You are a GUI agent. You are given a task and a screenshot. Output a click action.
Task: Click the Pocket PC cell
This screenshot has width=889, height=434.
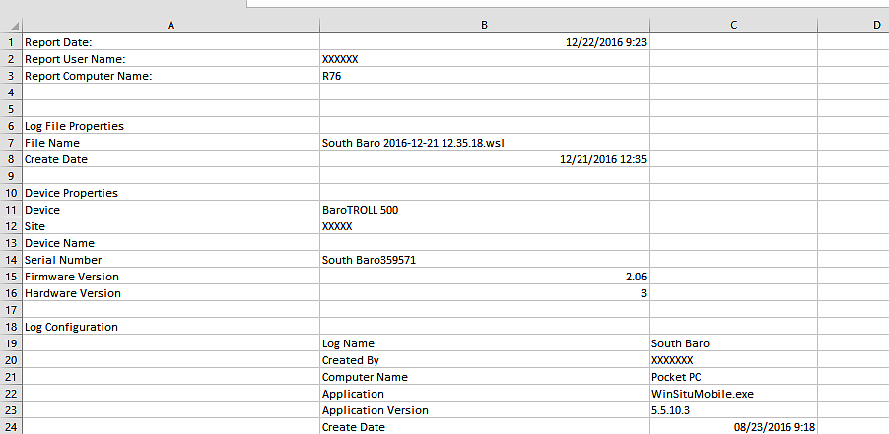tap(733, 377)
